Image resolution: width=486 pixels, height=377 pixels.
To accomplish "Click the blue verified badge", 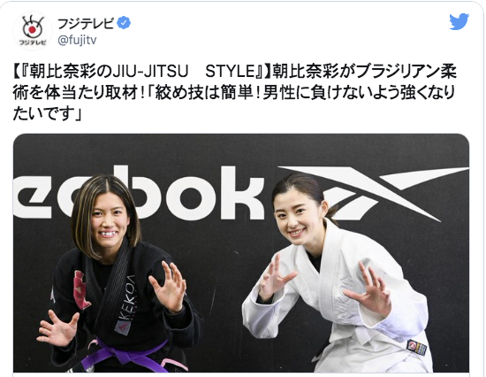I will 125,23.
